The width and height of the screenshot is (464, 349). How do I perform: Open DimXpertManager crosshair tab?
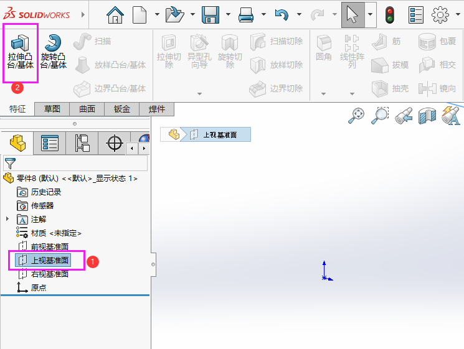point(114,143)
